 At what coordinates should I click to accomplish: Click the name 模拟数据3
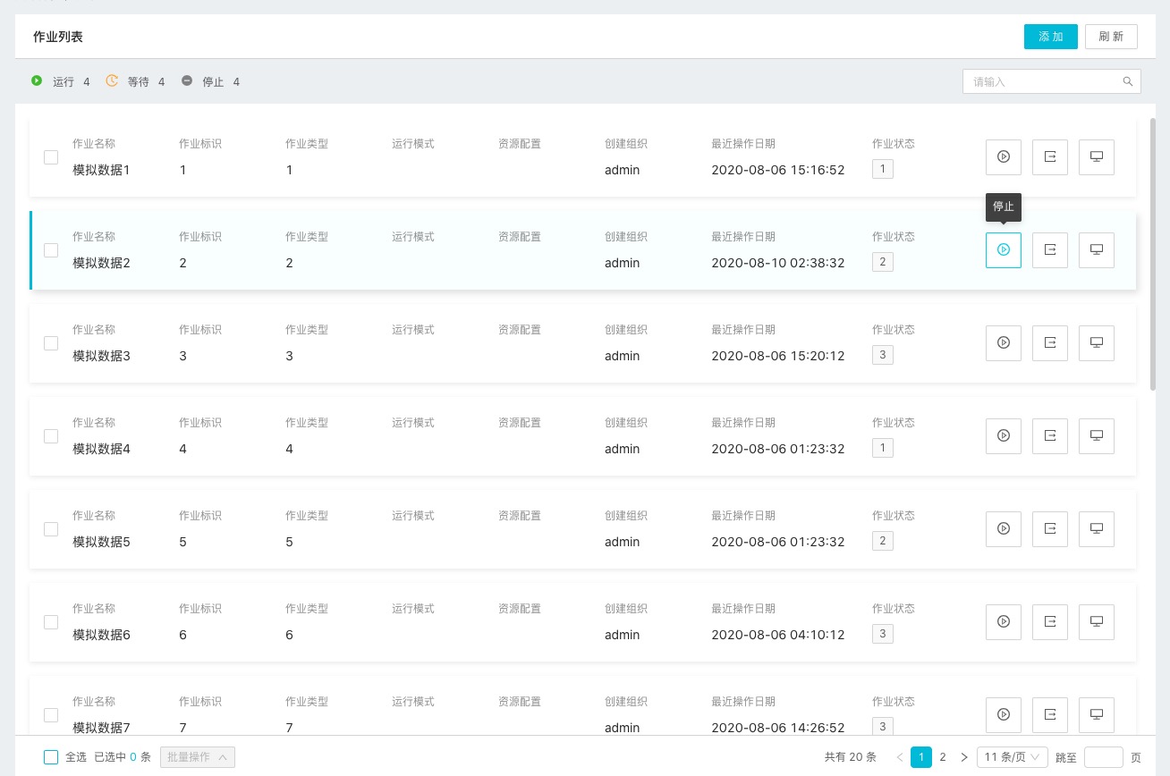(x=102, y=356)
